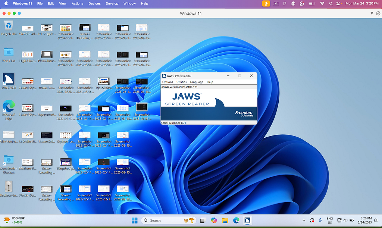The image size is (382, 228).
Task: Select the Bauhaus-La file thumbnail
Action: pos(9,189)
